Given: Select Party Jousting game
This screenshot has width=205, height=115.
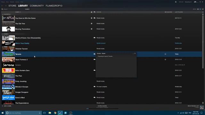Looking at the screenshot, I should coord(21,81).
